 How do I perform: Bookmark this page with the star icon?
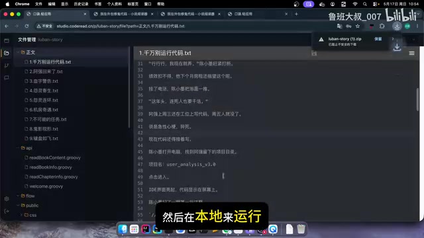[358, 26]
